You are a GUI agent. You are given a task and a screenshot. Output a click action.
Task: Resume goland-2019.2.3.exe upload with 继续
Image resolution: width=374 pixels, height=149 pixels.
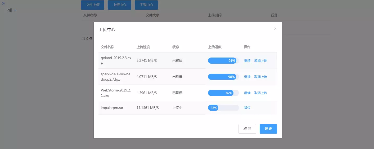click(247, 61)
